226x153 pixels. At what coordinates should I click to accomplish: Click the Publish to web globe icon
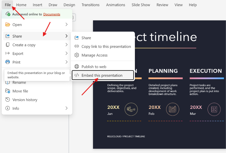coord(77,66)
